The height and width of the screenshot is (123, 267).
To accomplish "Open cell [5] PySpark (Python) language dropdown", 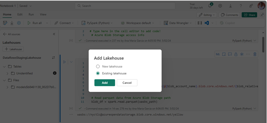I will pos(244,41).
